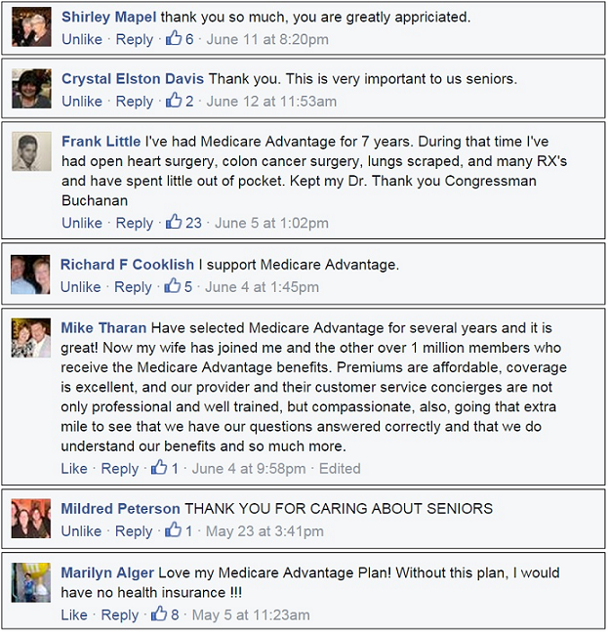Click thumbs-up icon on Marilyn Alger's comment

[x=160, y=614]
